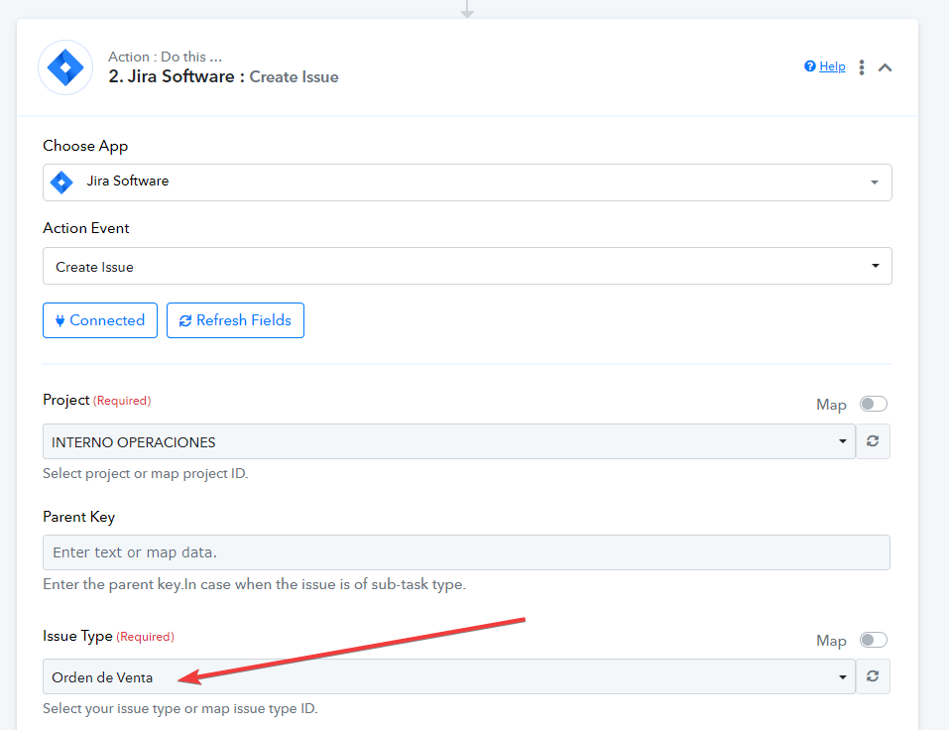Toggle the Map switch for Project
The width and height of the screenshot is (949, 730).
click(x=874, y=404)
